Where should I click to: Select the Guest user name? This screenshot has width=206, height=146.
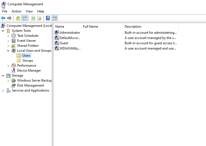[64, 43]
